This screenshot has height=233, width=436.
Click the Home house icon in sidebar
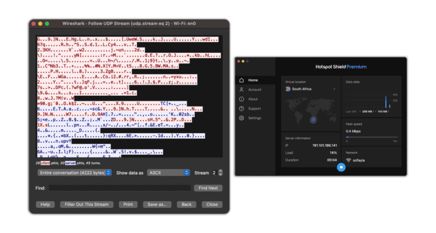tap(241, 81)
